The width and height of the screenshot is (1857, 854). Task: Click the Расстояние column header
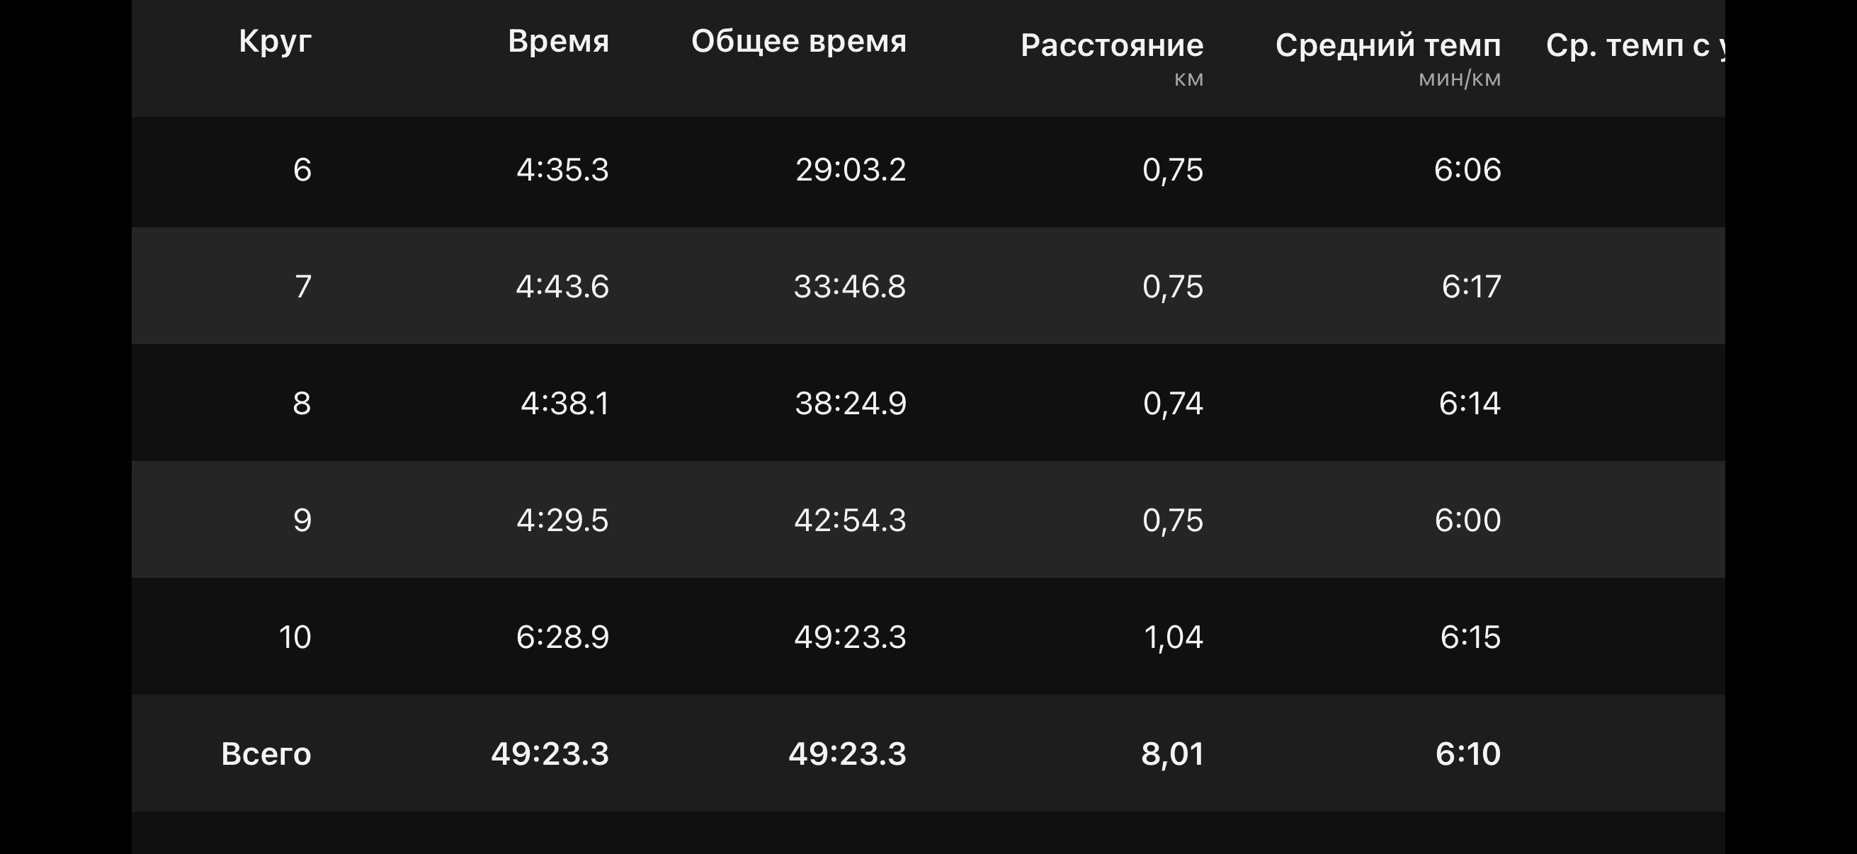[1112, 46]
